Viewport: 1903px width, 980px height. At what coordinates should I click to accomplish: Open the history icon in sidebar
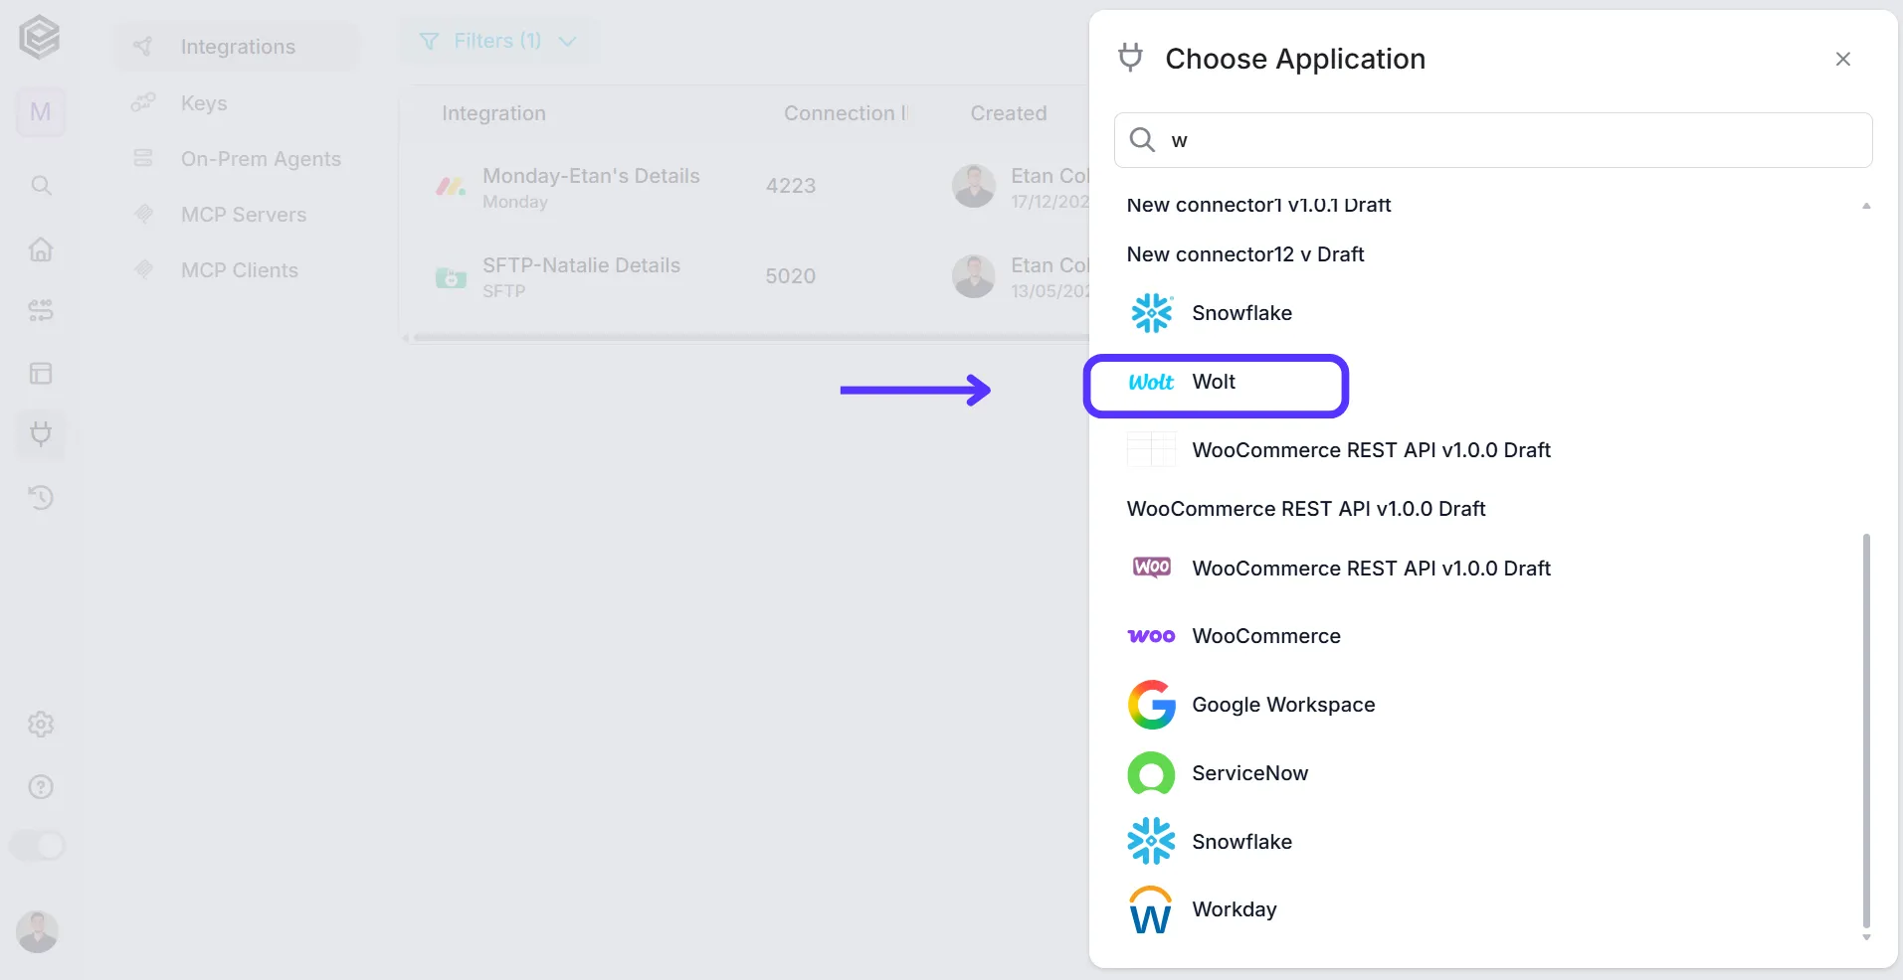click(41, 497)
